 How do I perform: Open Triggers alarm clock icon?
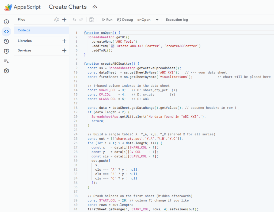[x=6, y=51]
